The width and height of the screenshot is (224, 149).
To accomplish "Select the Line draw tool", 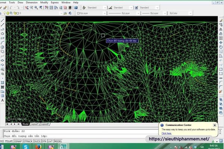I will tap(3, 20).
